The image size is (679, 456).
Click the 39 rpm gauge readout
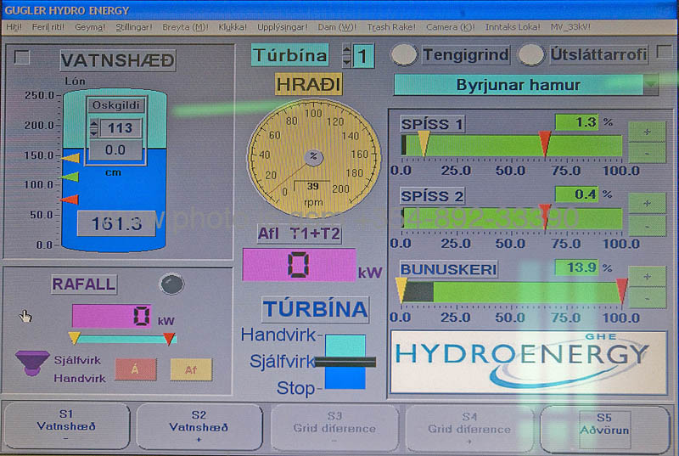click(312, 186)
